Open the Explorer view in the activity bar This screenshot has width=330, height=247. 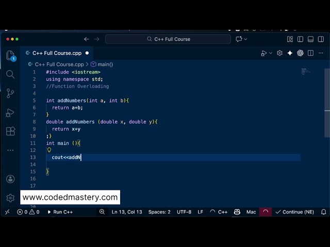10,56
